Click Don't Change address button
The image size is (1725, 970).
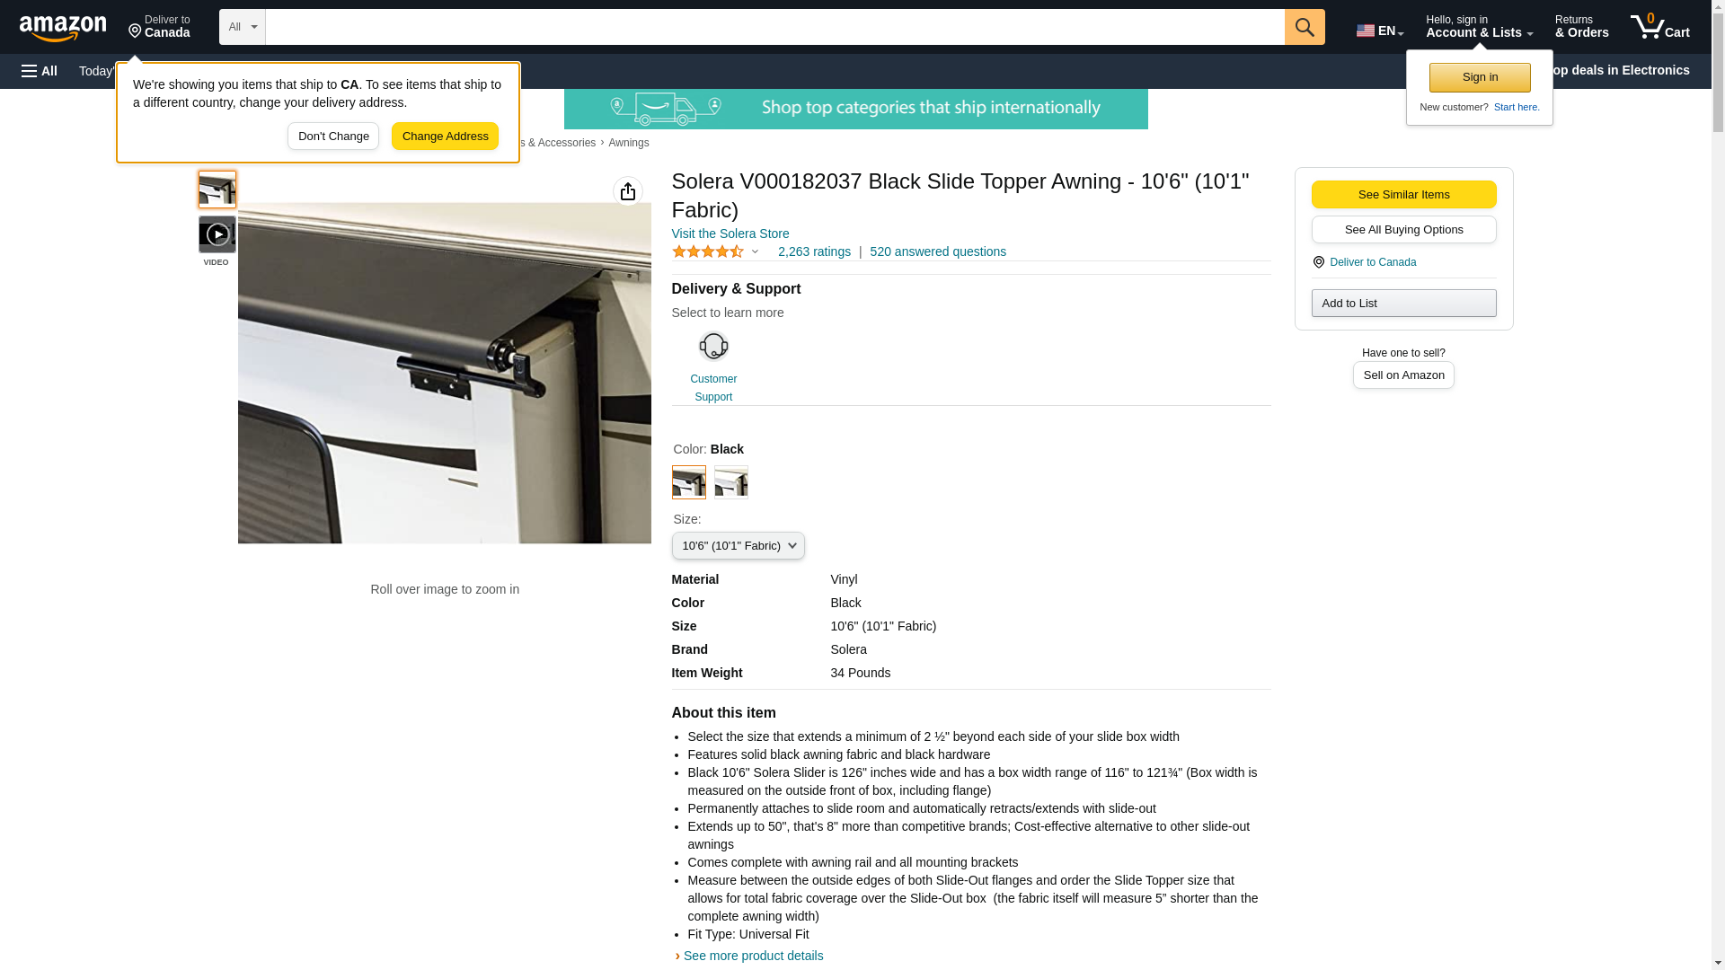pyautogui.click(x=333, y=137)
